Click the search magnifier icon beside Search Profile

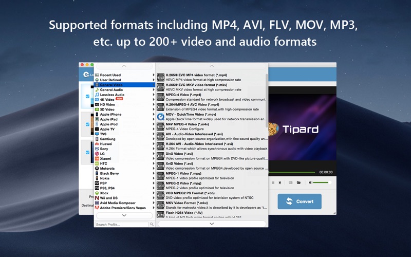coord(152,224)
